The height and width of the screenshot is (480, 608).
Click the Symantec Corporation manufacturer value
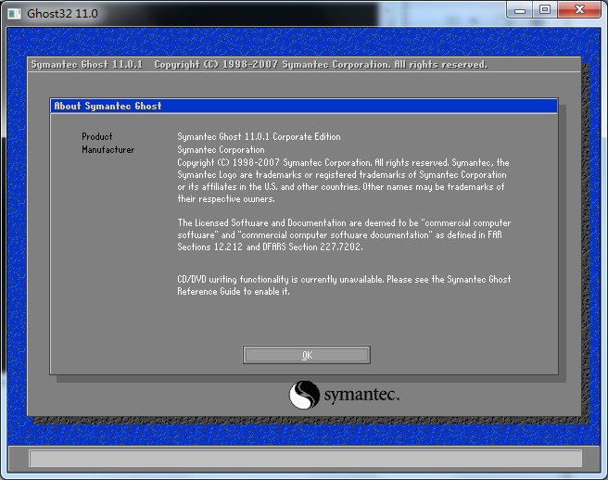221,150
